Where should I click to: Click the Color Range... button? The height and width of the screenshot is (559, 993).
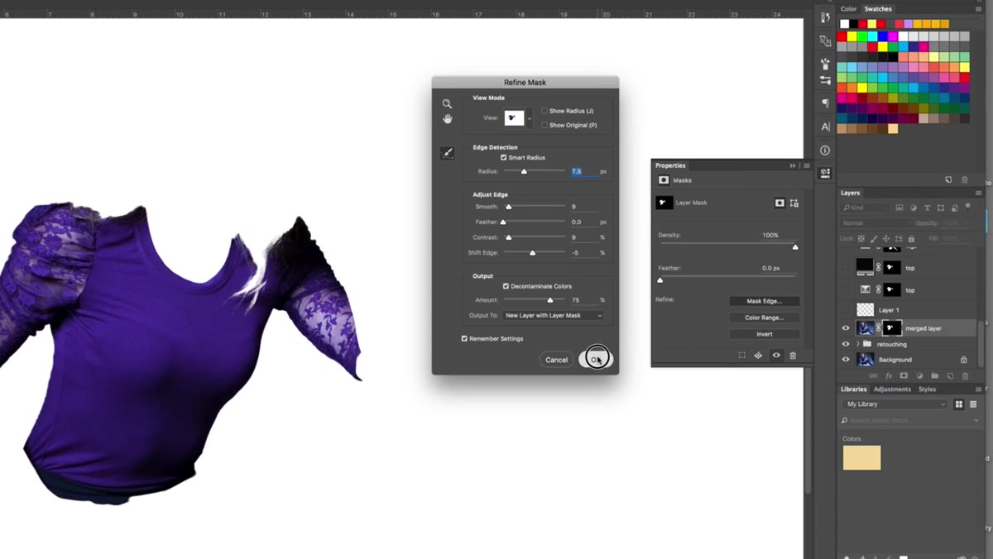coord(765,318)
